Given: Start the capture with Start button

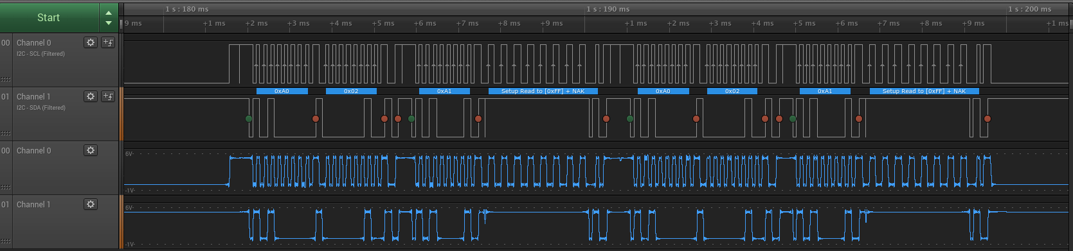Looking at the screenshot, I should coord(49,18).
